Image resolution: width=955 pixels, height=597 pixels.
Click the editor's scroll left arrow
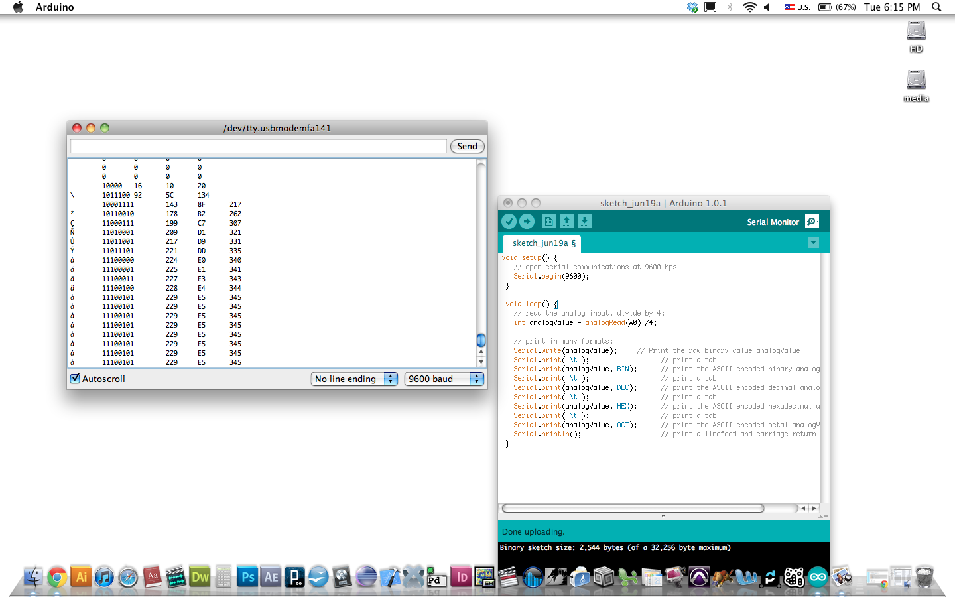[803, 508]
